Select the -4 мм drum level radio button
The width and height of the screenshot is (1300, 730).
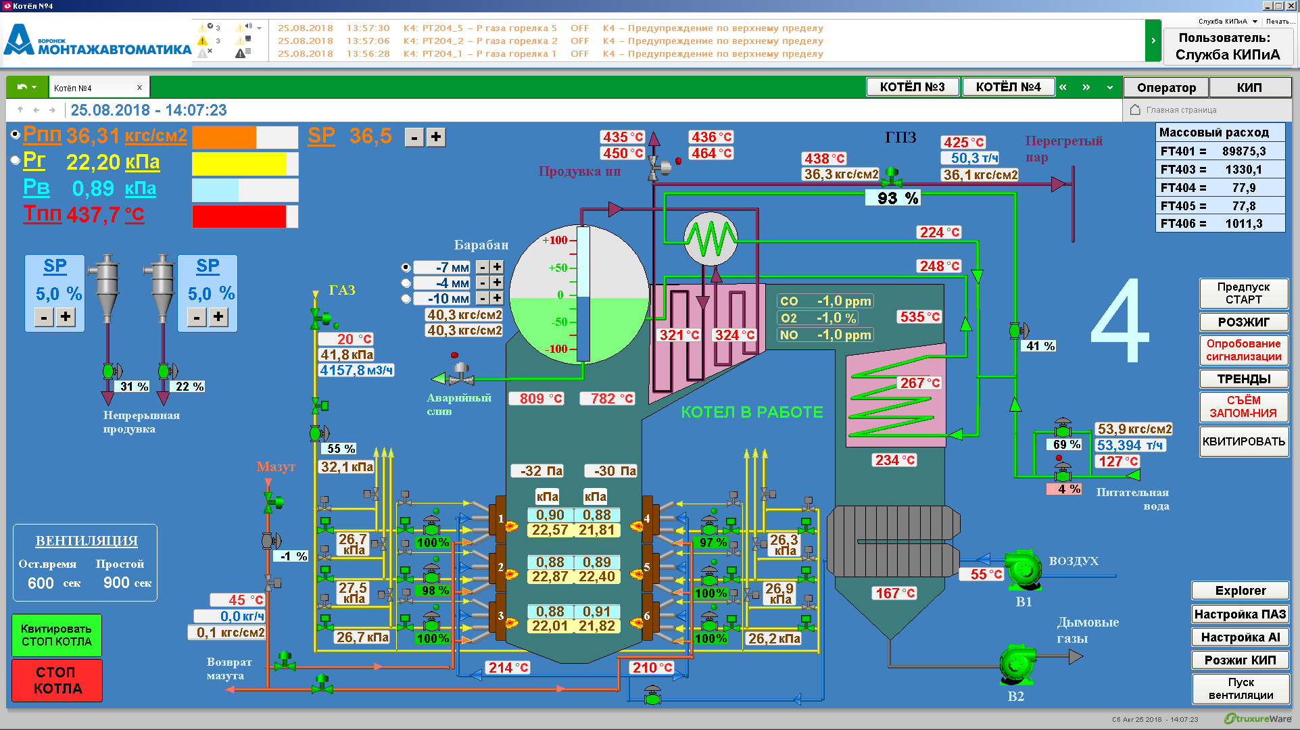tap(406, 283)
